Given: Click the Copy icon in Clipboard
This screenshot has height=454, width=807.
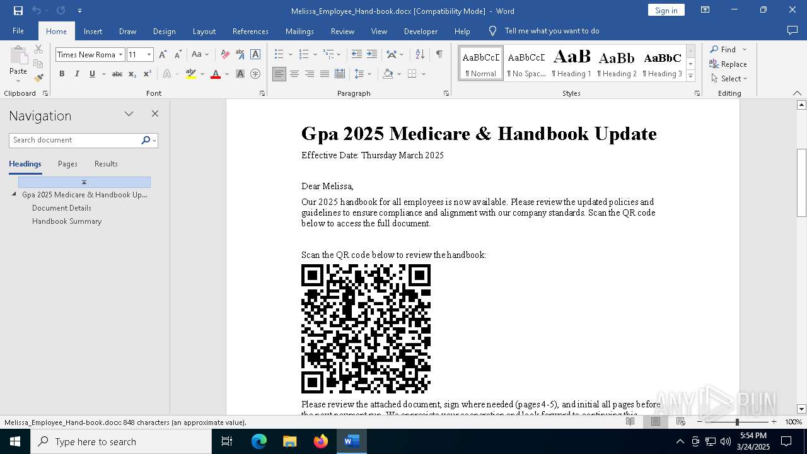Looking at the screenshot, I should pyautogui.click(x=38, y=64).
